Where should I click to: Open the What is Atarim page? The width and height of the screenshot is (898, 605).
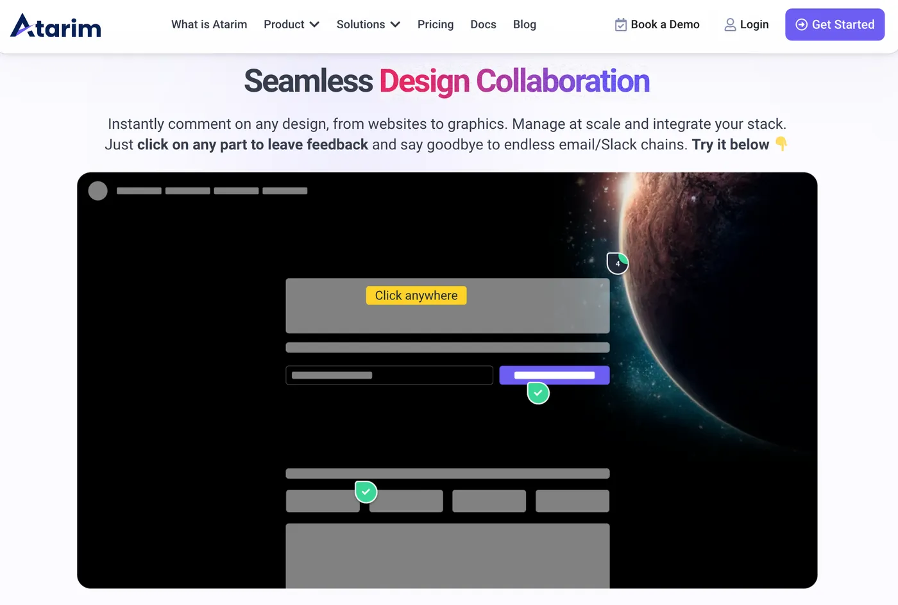[x=209, y=24]
